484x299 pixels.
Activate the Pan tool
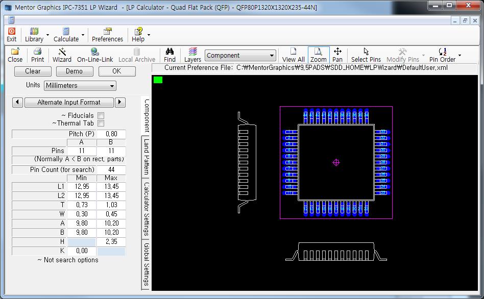(337, 56)
